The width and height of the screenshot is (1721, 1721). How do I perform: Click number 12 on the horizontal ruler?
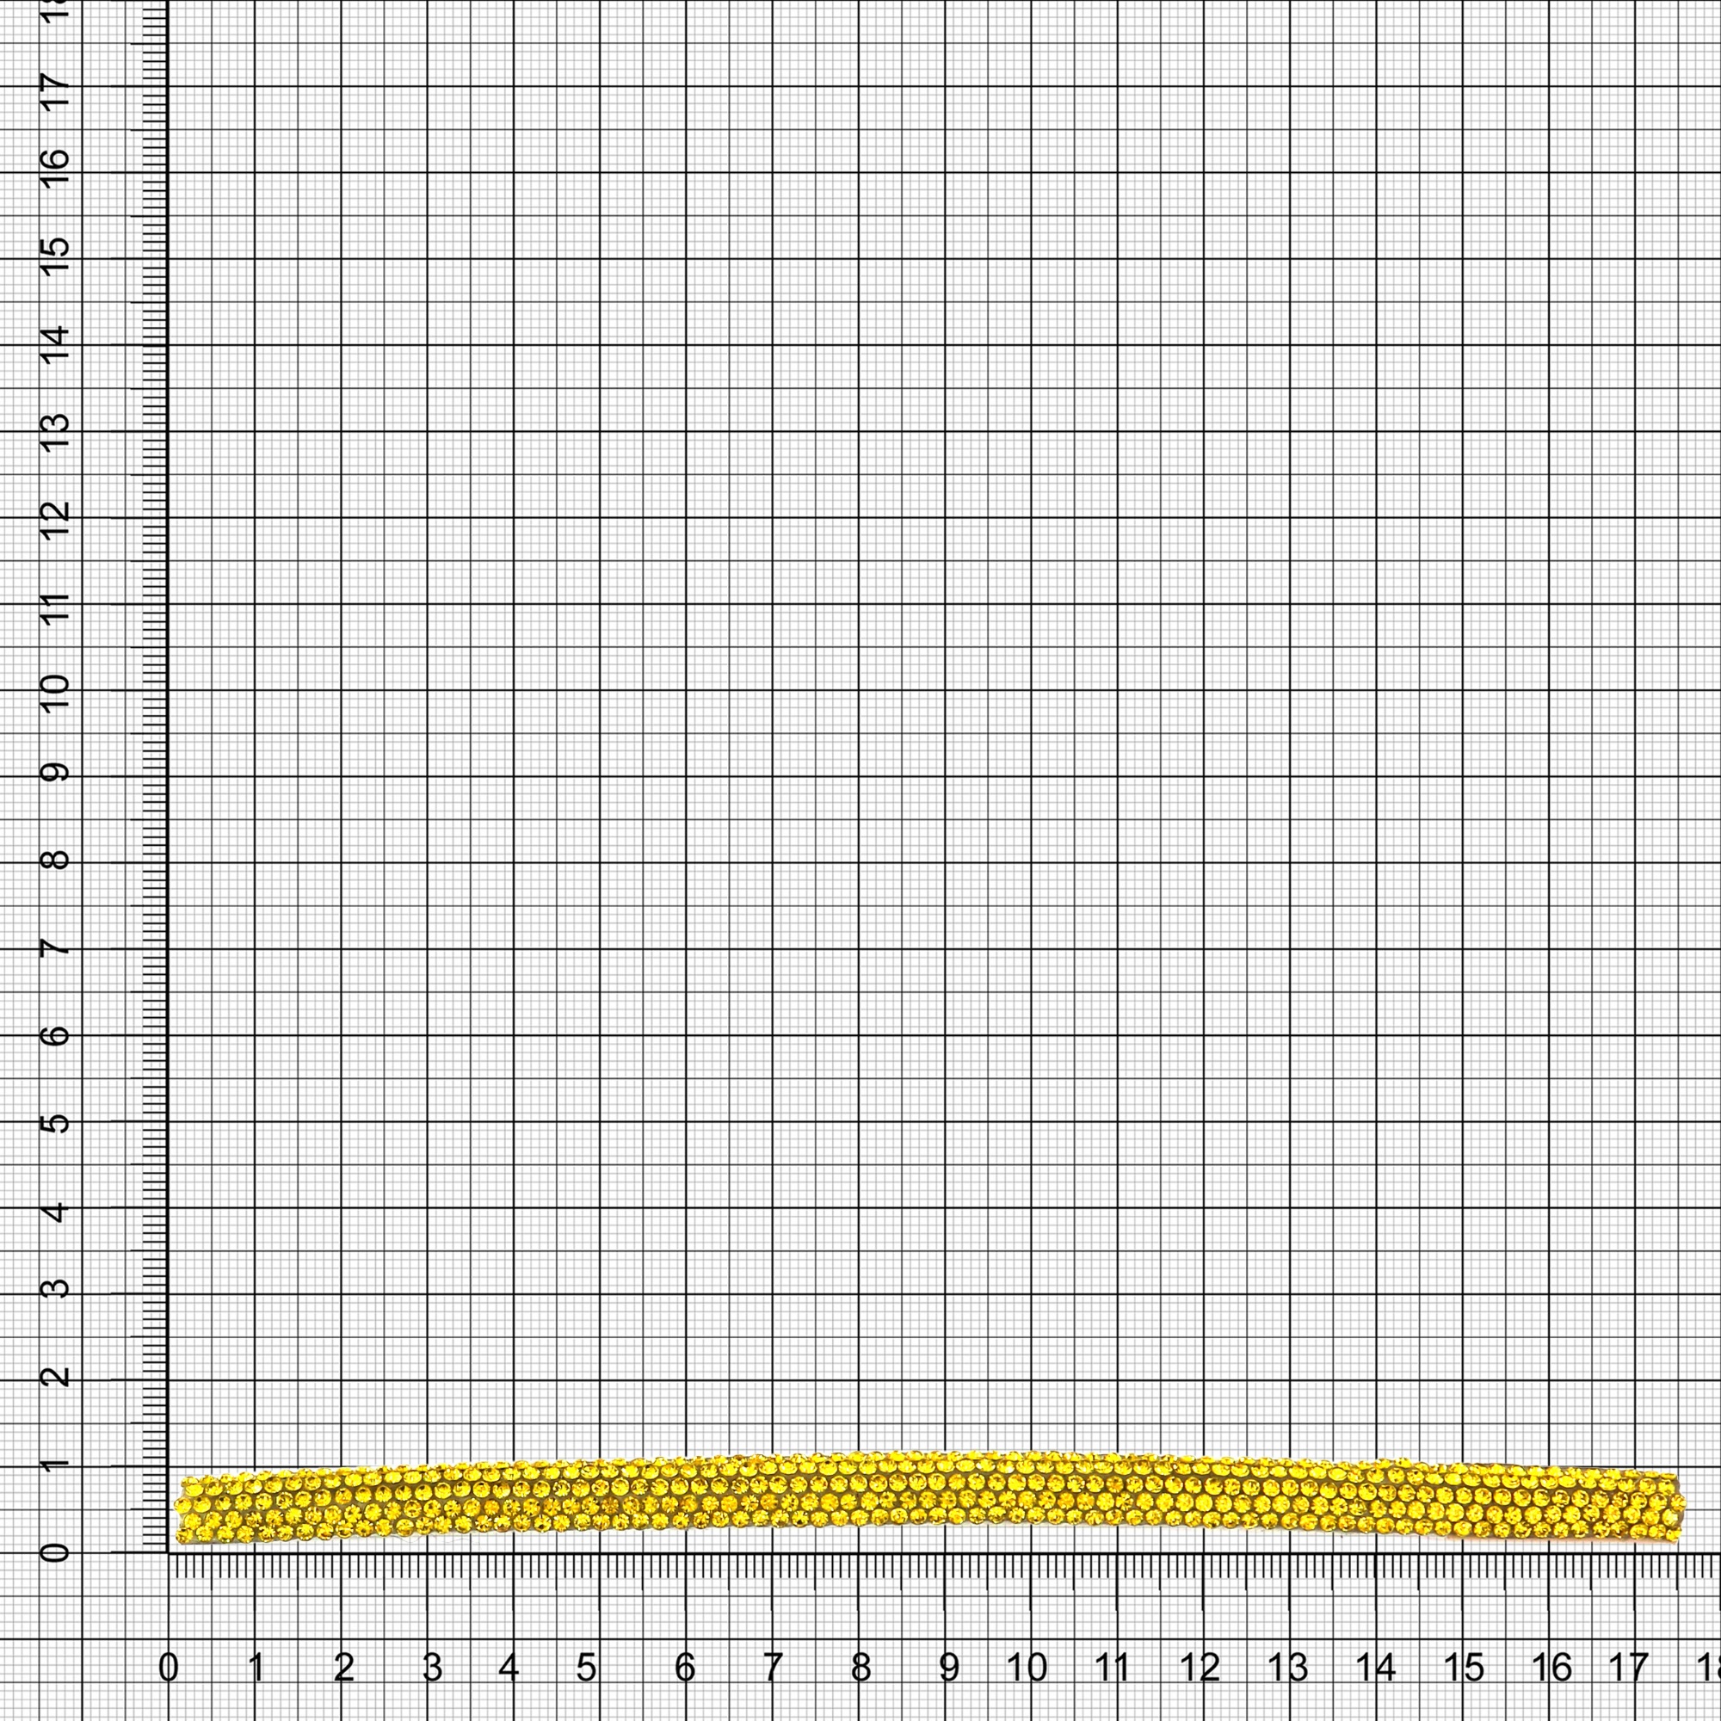pos(1200,1668)
